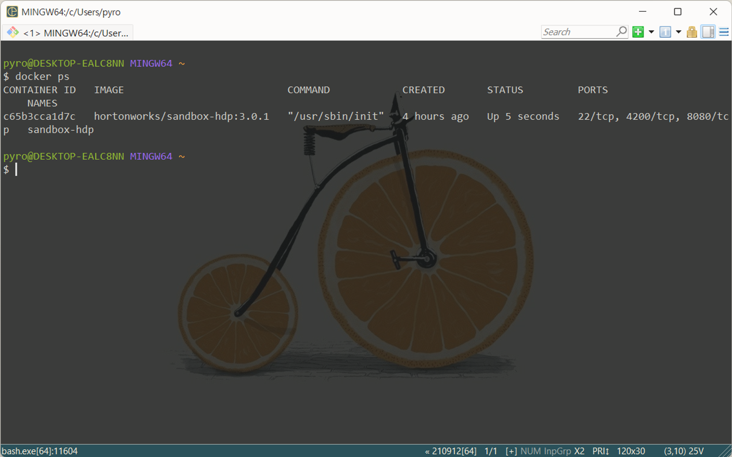Click the 120x30 console size status

tap(631, 451)
